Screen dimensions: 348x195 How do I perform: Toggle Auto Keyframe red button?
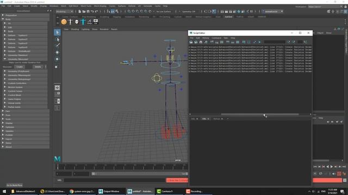[339, 174]
